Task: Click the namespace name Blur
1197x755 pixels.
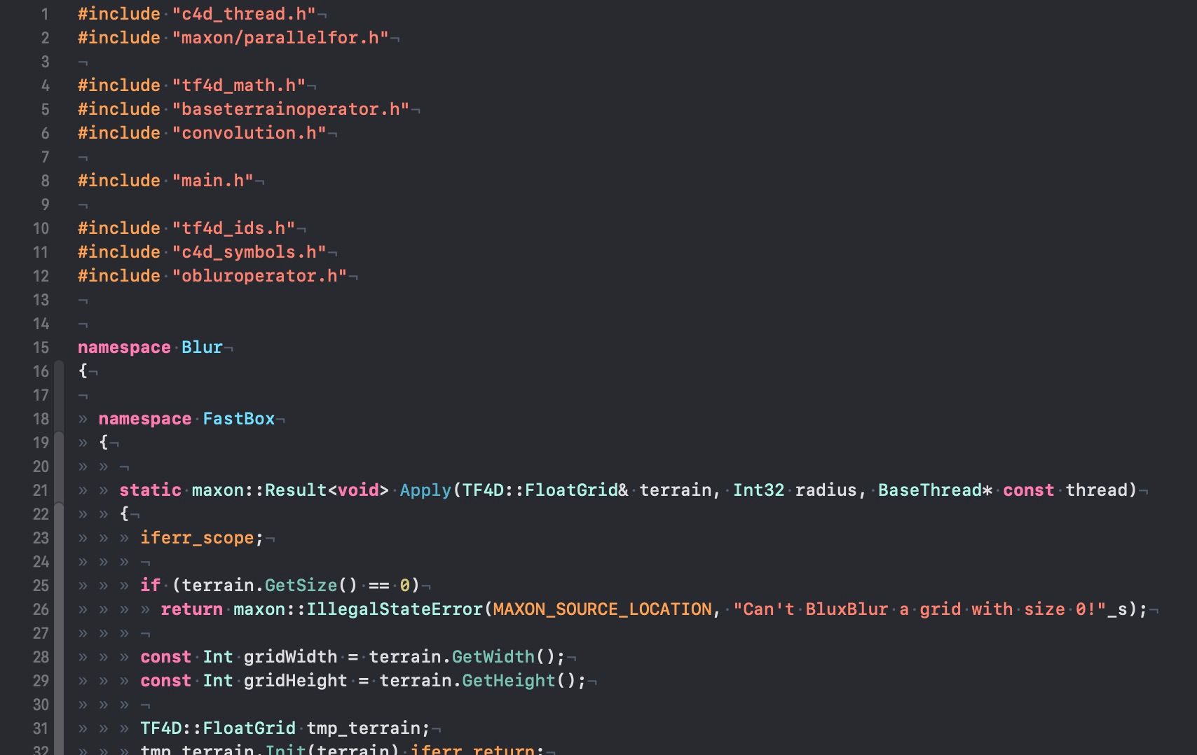Action: point(202,347)
